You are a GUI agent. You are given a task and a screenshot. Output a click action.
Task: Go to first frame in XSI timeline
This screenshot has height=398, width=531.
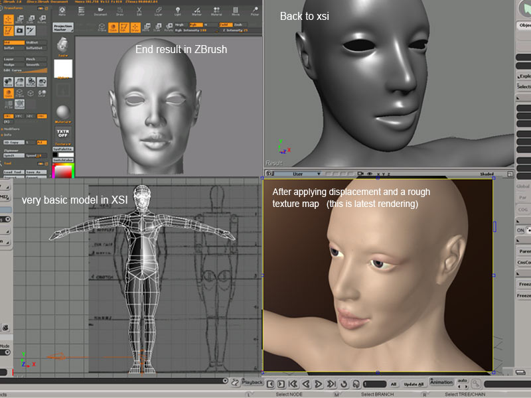(293, 384)
